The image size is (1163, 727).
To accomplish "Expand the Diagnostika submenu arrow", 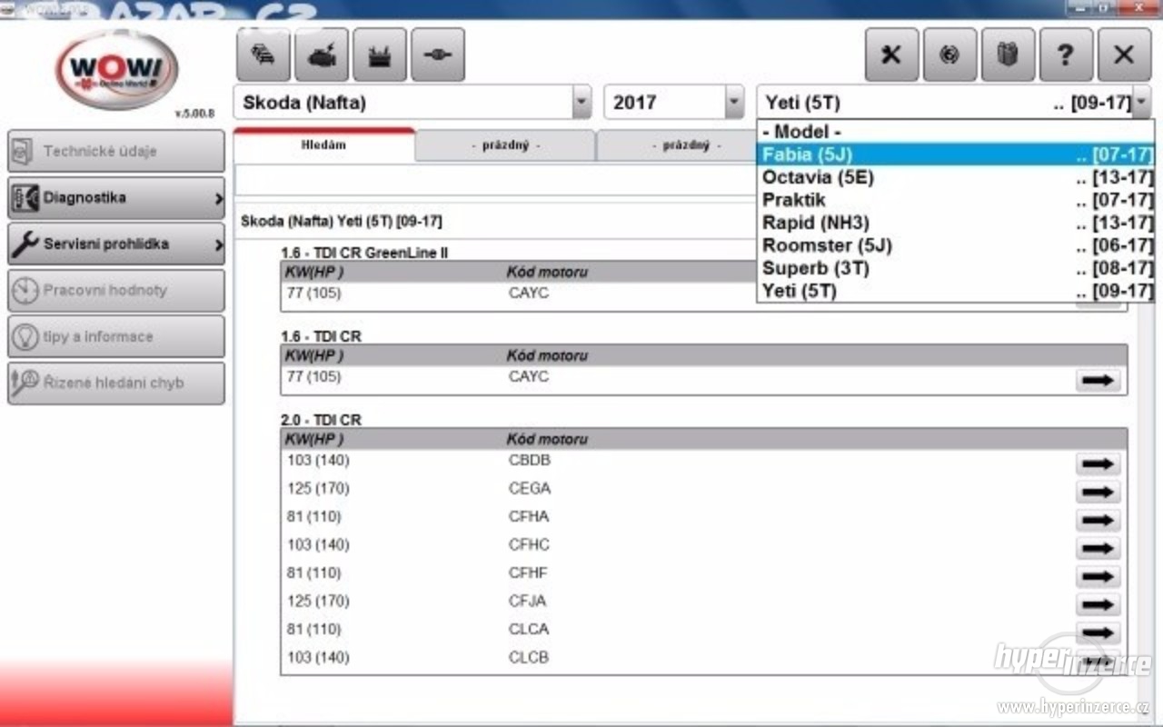I will pos(218,198).
